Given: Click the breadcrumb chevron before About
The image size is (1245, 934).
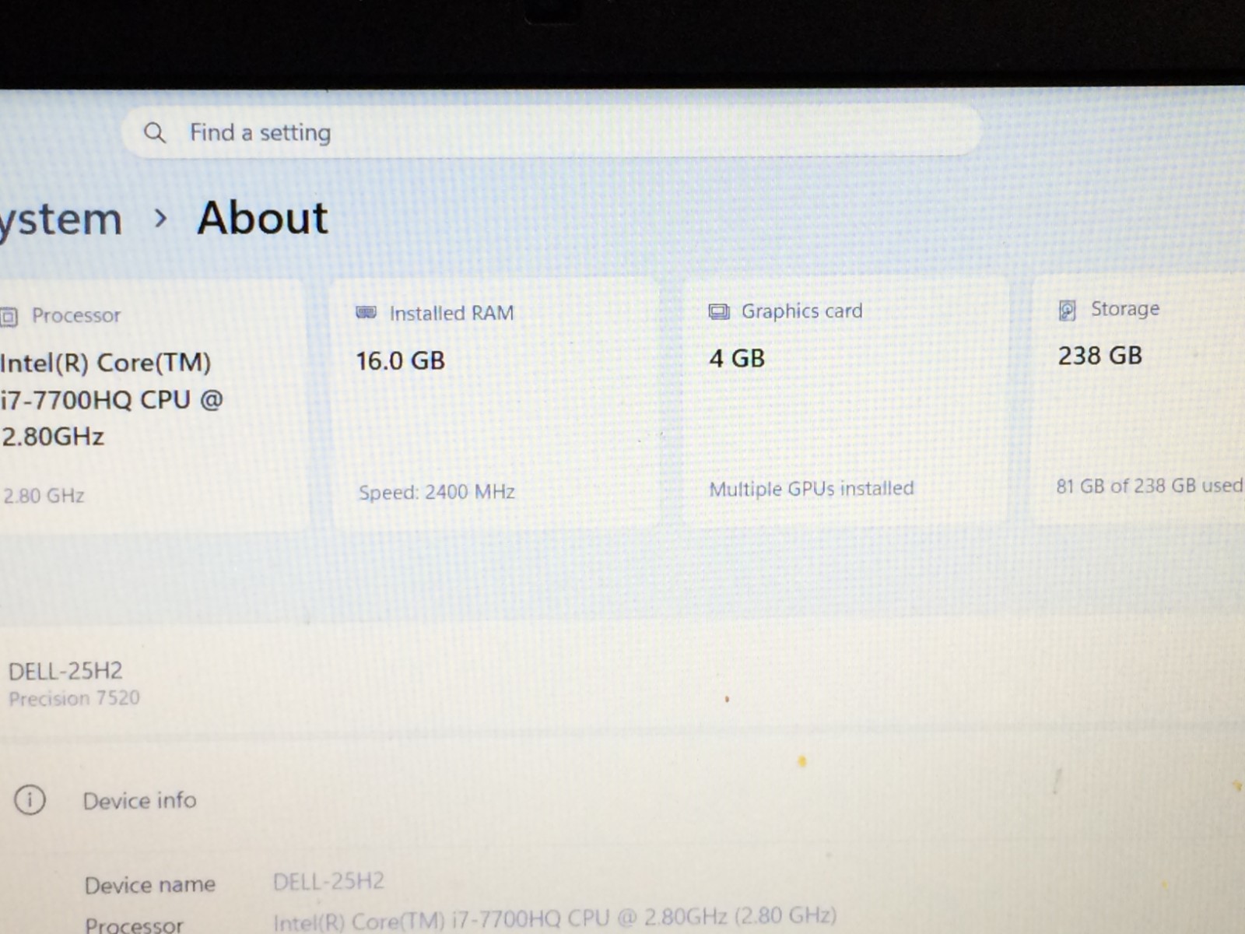Looking at the screenshot, I should coord(161,219).
